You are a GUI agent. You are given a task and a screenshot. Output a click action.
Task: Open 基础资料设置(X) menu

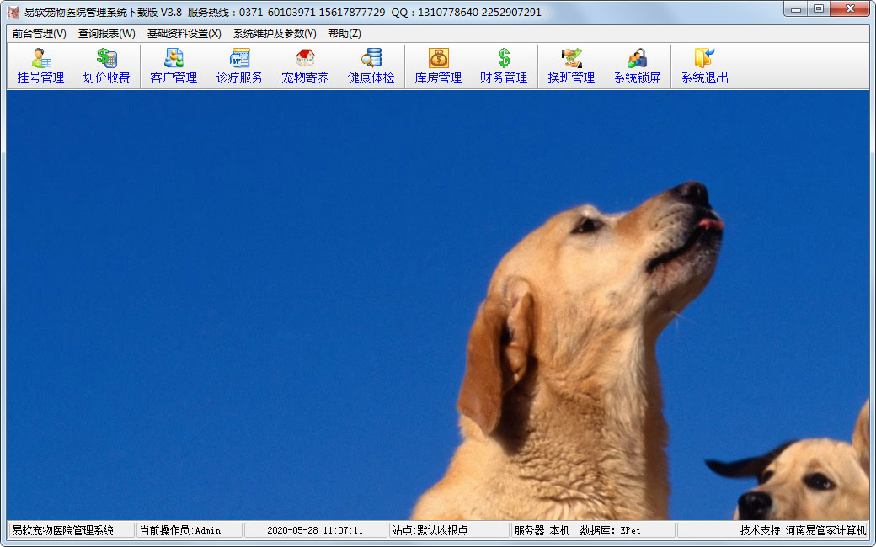[x=184, y=34]
